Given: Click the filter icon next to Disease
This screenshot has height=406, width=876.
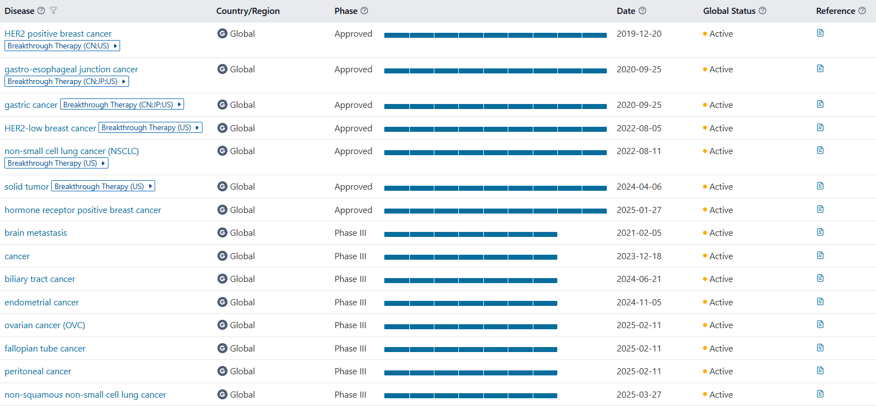Looking at the screenshot, I should pos(53,11).
